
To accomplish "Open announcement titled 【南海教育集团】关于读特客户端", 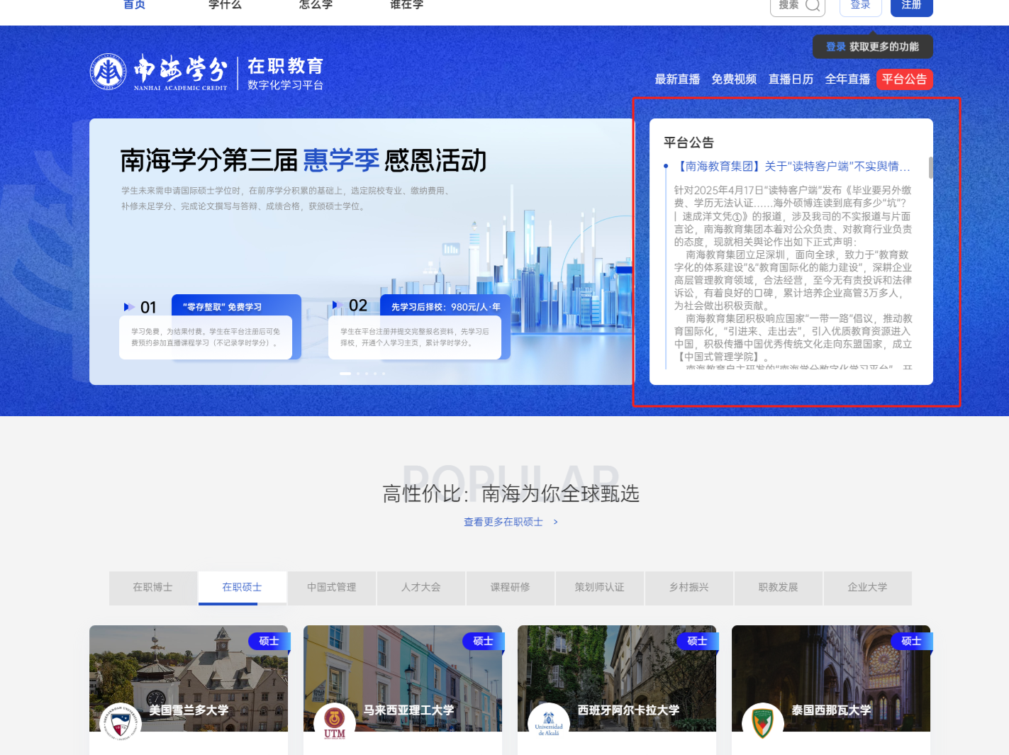I will [793, 167].
